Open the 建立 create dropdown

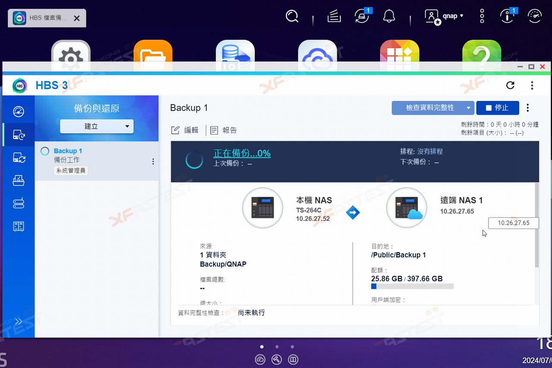[x=97, y=126]
